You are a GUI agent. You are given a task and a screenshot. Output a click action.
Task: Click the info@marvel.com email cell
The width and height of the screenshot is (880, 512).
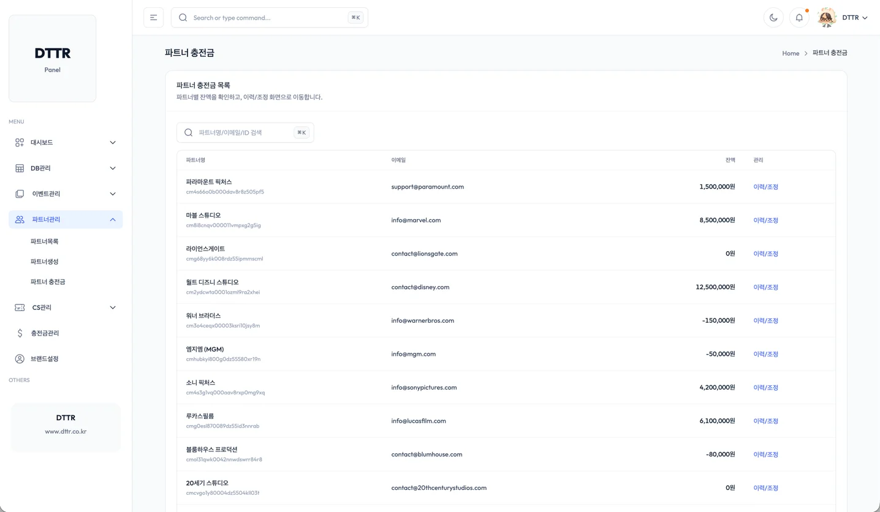click(x=416, y=220)
